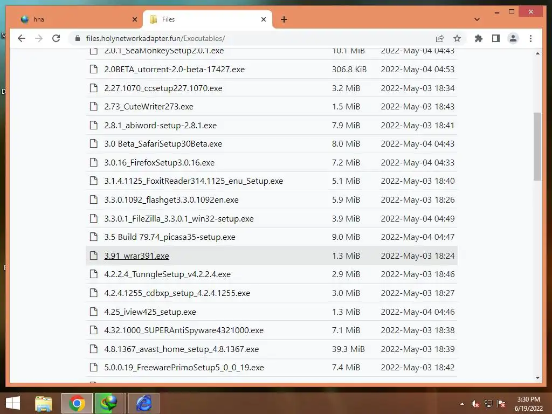Click date 2022-May-03 18:24 of wrar391

coord(418,256)
